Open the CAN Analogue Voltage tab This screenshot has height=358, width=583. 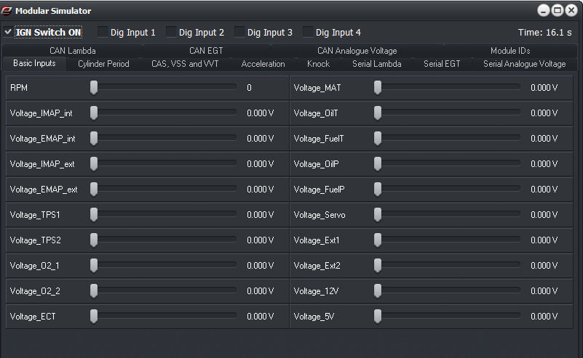click(x=357, y=50)
